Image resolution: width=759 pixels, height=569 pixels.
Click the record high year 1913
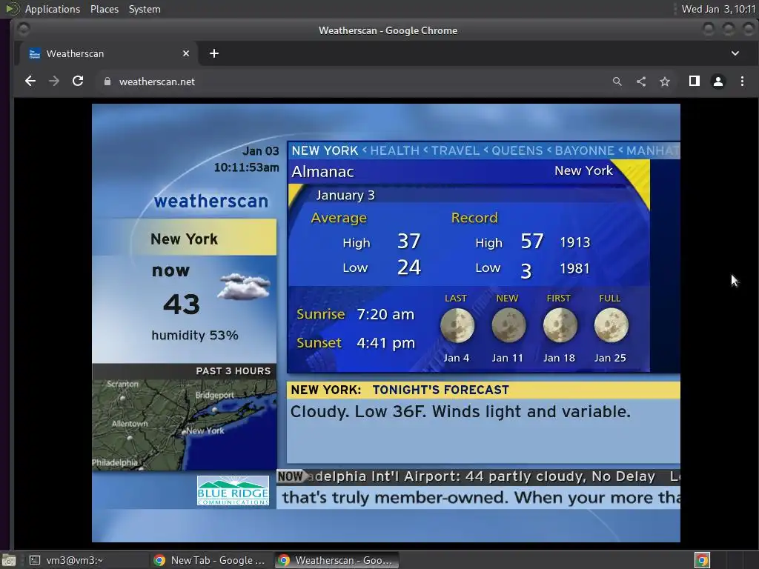coord(575,242)
